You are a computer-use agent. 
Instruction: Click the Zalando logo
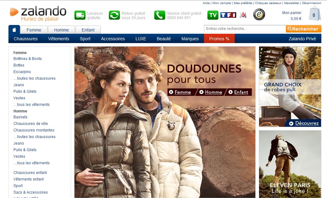[38, 13]
